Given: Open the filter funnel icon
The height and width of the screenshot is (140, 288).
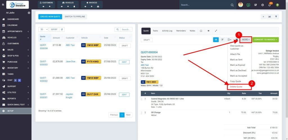Looking at the screenshot, I should pos(276,17).
